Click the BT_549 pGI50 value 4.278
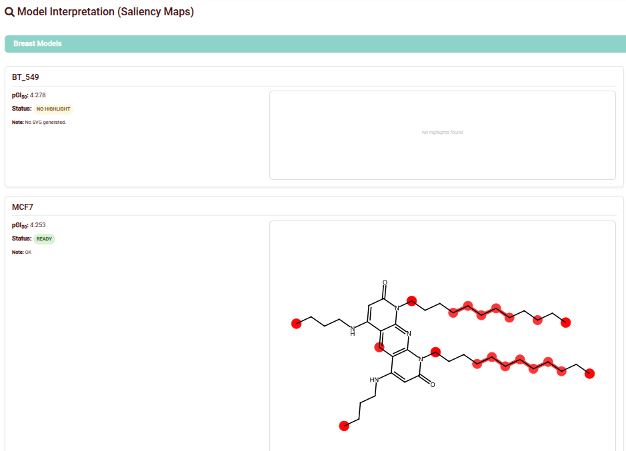This screenshot has width=626, height=451. pos(38,95)
